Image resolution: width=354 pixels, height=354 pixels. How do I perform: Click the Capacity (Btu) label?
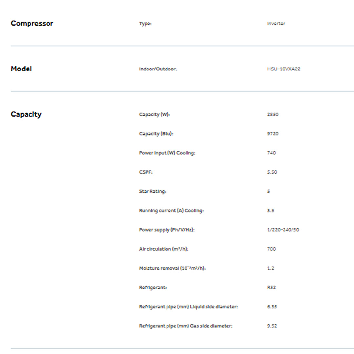(156, 134)
